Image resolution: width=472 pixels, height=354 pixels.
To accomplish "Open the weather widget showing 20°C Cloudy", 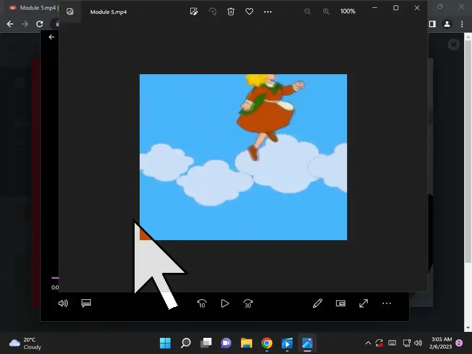I will (x=25, y=343).
